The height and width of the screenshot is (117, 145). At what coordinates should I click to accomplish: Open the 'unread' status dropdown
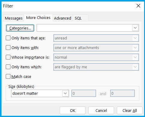click(x=96, y=38)
